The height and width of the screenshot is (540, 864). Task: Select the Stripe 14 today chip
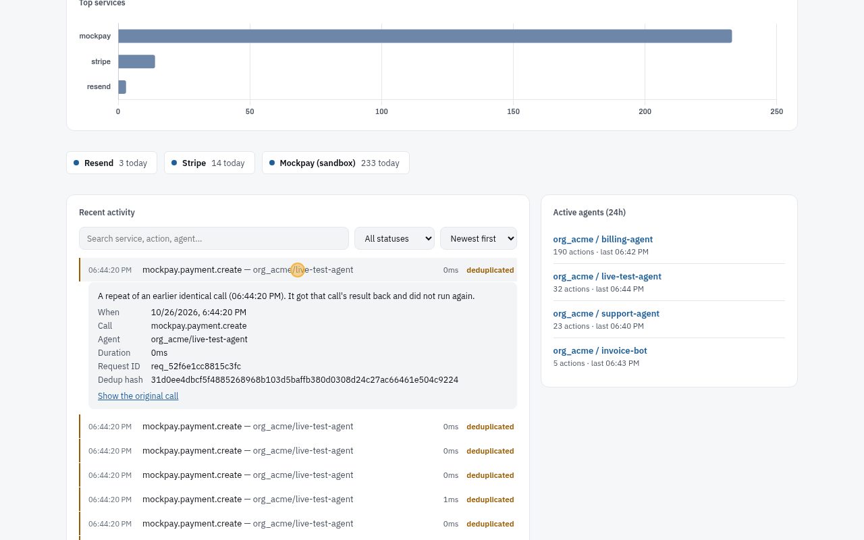coord(209,163)
